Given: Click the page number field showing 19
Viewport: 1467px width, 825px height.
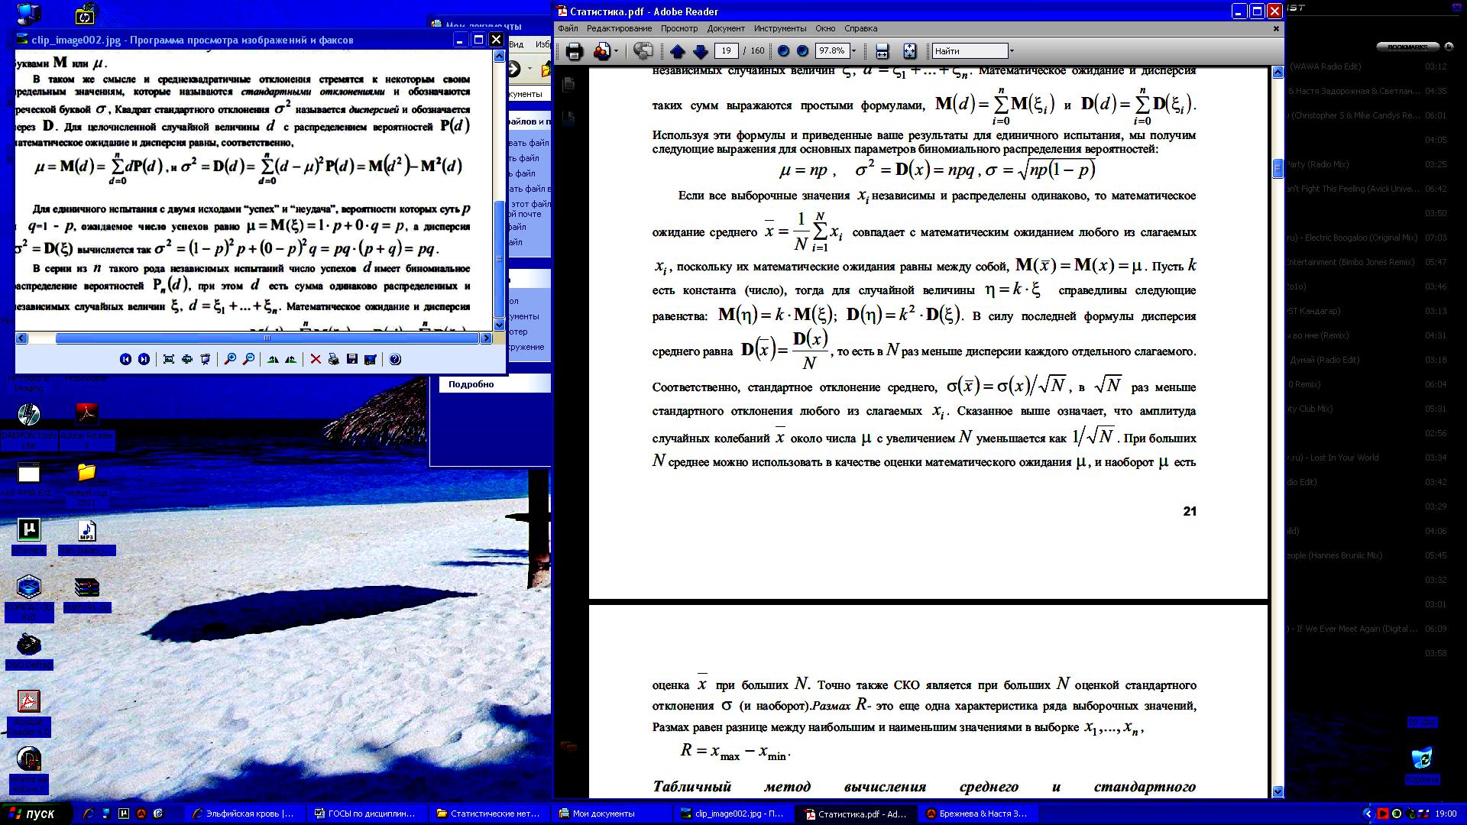Looking at the screenshot, I should (x=726, y=51).
